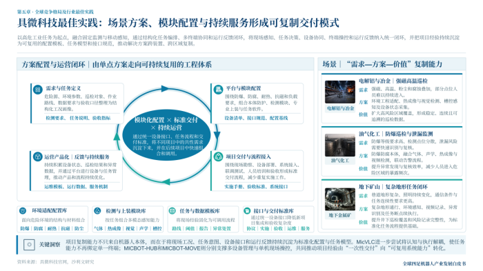Click the 油气化工 | 防爆巡检与泄漏监测 heading
The width and height of the screenshot is (483, 271).
click(396, 134)
